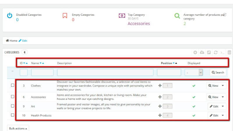Refresh the categories list
The image size is (233, 131).
point(216,52)
